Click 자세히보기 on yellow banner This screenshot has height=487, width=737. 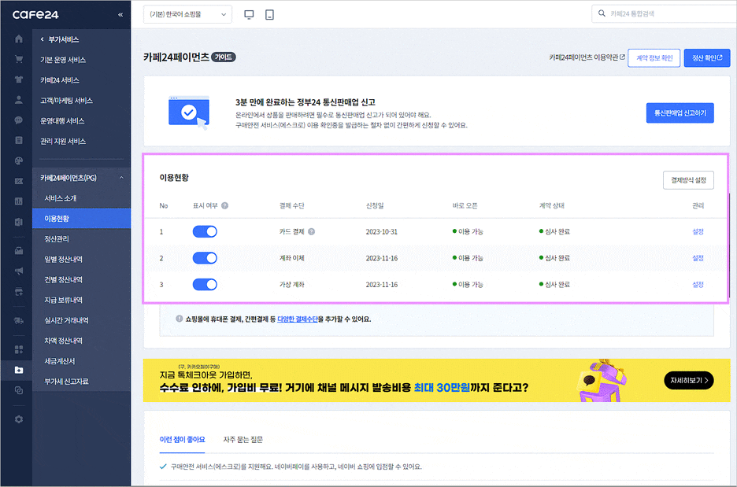(x=689, y=381)
